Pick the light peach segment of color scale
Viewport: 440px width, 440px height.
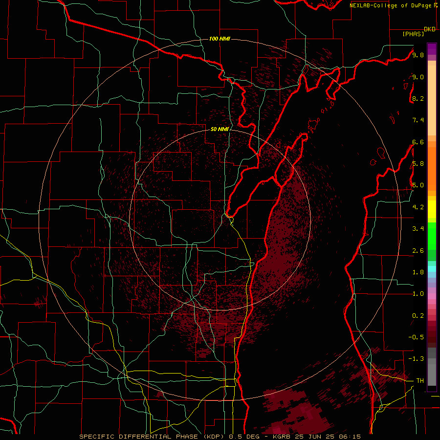(x=432, y=100)
